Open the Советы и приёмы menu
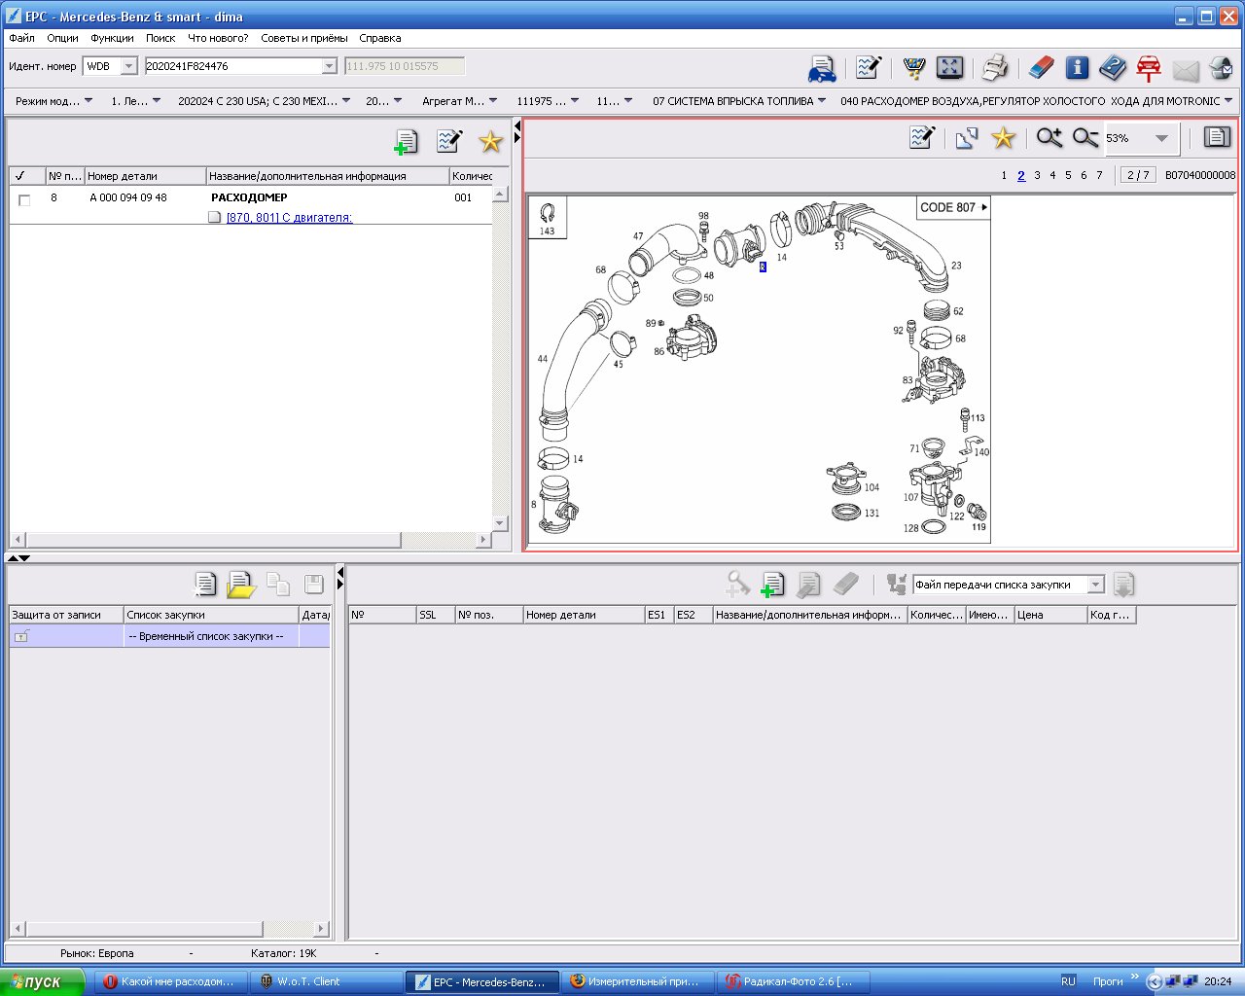Image resolution: width=1245 pixels, height=996 pixels. 304,38
